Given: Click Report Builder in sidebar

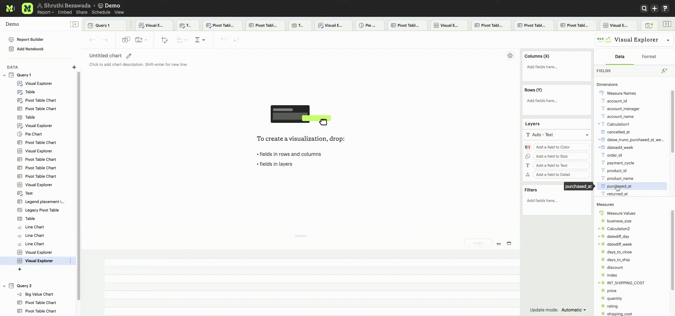Looking at the screenshot, I should (x=30, y=39).
